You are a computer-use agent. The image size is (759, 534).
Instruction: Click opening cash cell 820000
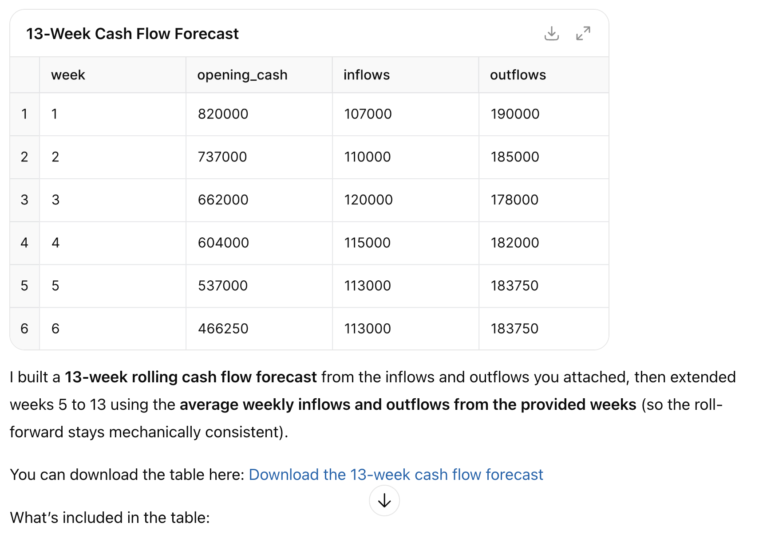coord(223,114)
